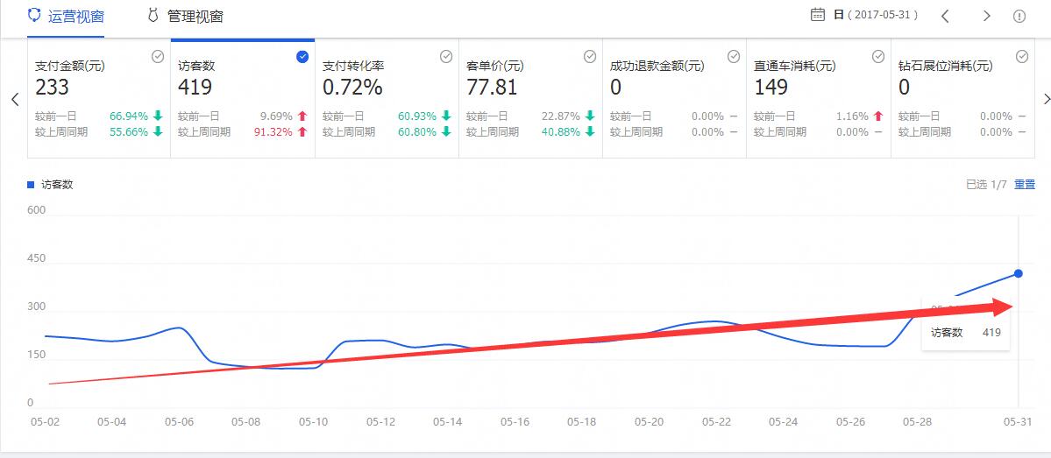
Task: Select the 直通车消耗 metric card
Action: tap(817, 98)
